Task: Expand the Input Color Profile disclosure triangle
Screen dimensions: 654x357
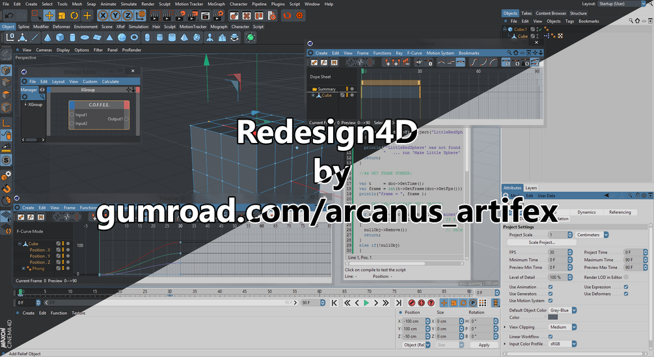Action: pyautogui.click(x=505, y=344)
